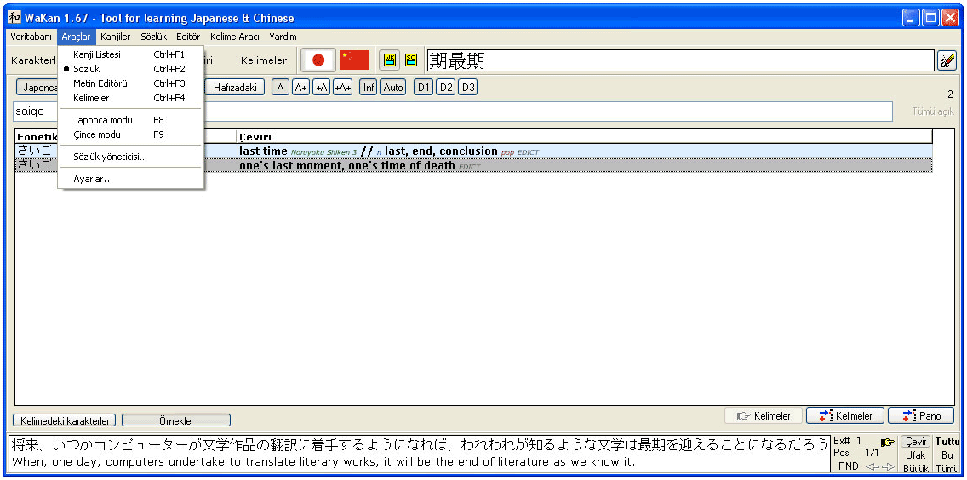Select the 'one's last moment' translation row

click(x=473, y=165)
